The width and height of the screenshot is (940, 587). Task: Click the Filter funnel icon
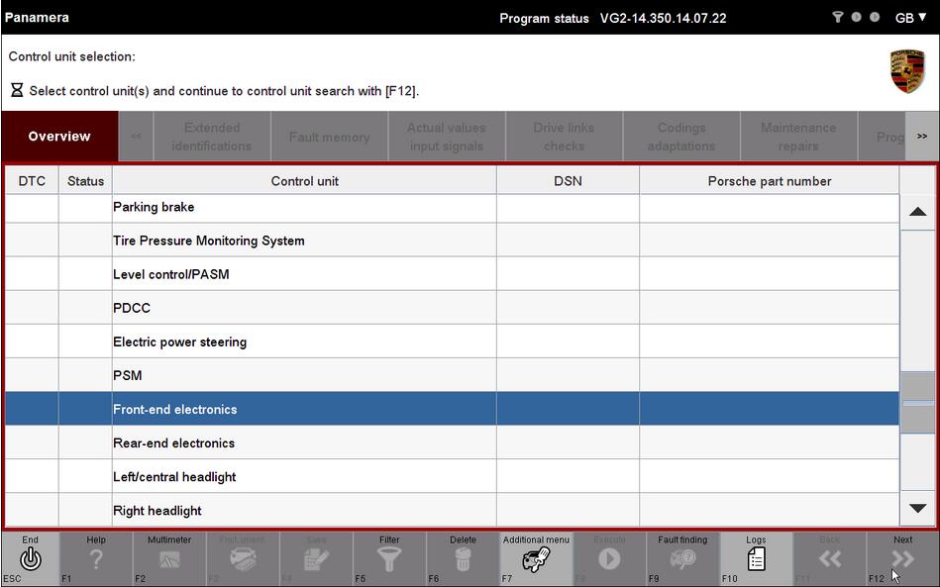click(x=389, y=559)
